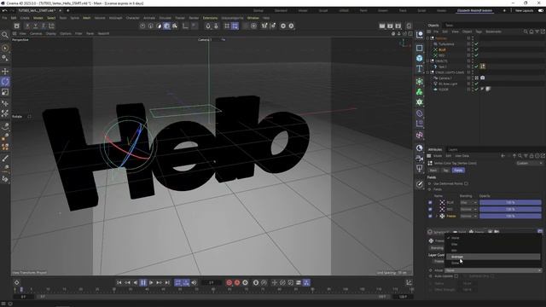Screen dimensions: 546x307
Task: Open the Mesh menu in menu bar
Action: pyautogui.click(x=87, y=18)
